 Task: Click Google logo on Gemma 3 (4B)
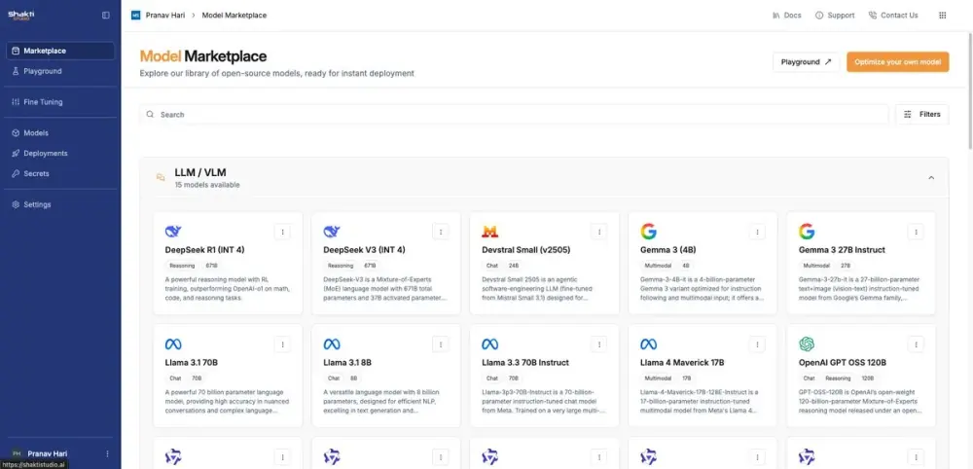648,232
